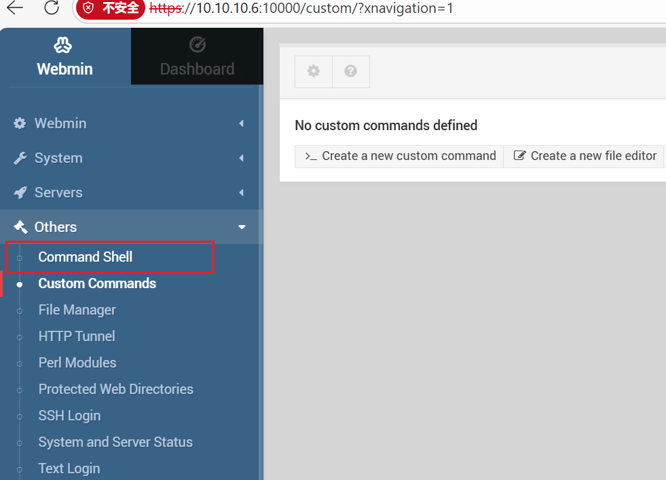
Task: Open module configuration gear button
Action: pos(314,71)
